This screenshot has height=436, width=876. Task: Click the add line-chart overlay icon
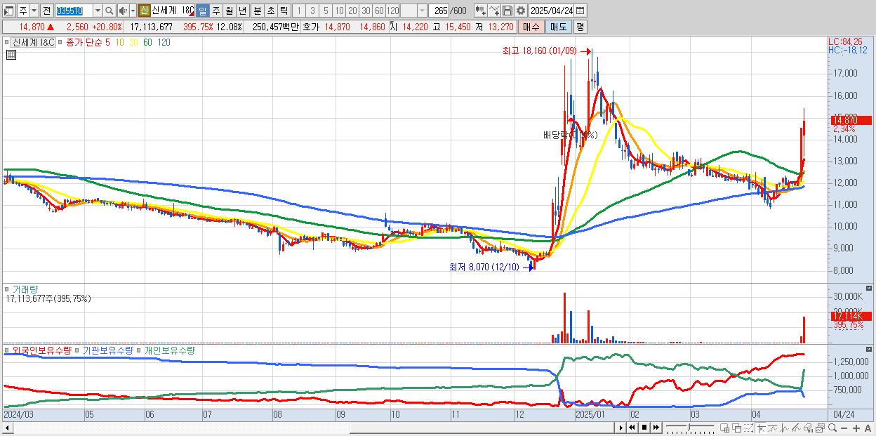494,11
